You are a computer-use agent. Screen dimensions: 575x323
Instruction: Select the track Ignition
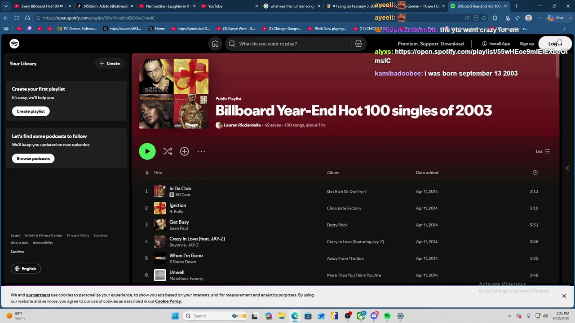click(177, 205)
